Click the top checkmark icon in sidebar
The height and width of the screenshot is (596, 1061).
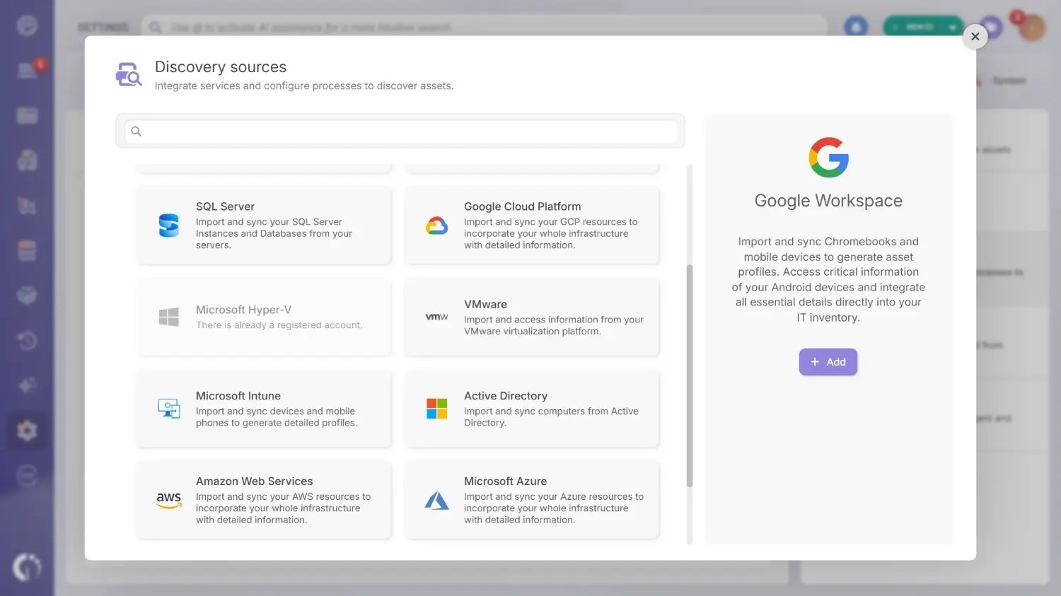click(x=27, y=25)
